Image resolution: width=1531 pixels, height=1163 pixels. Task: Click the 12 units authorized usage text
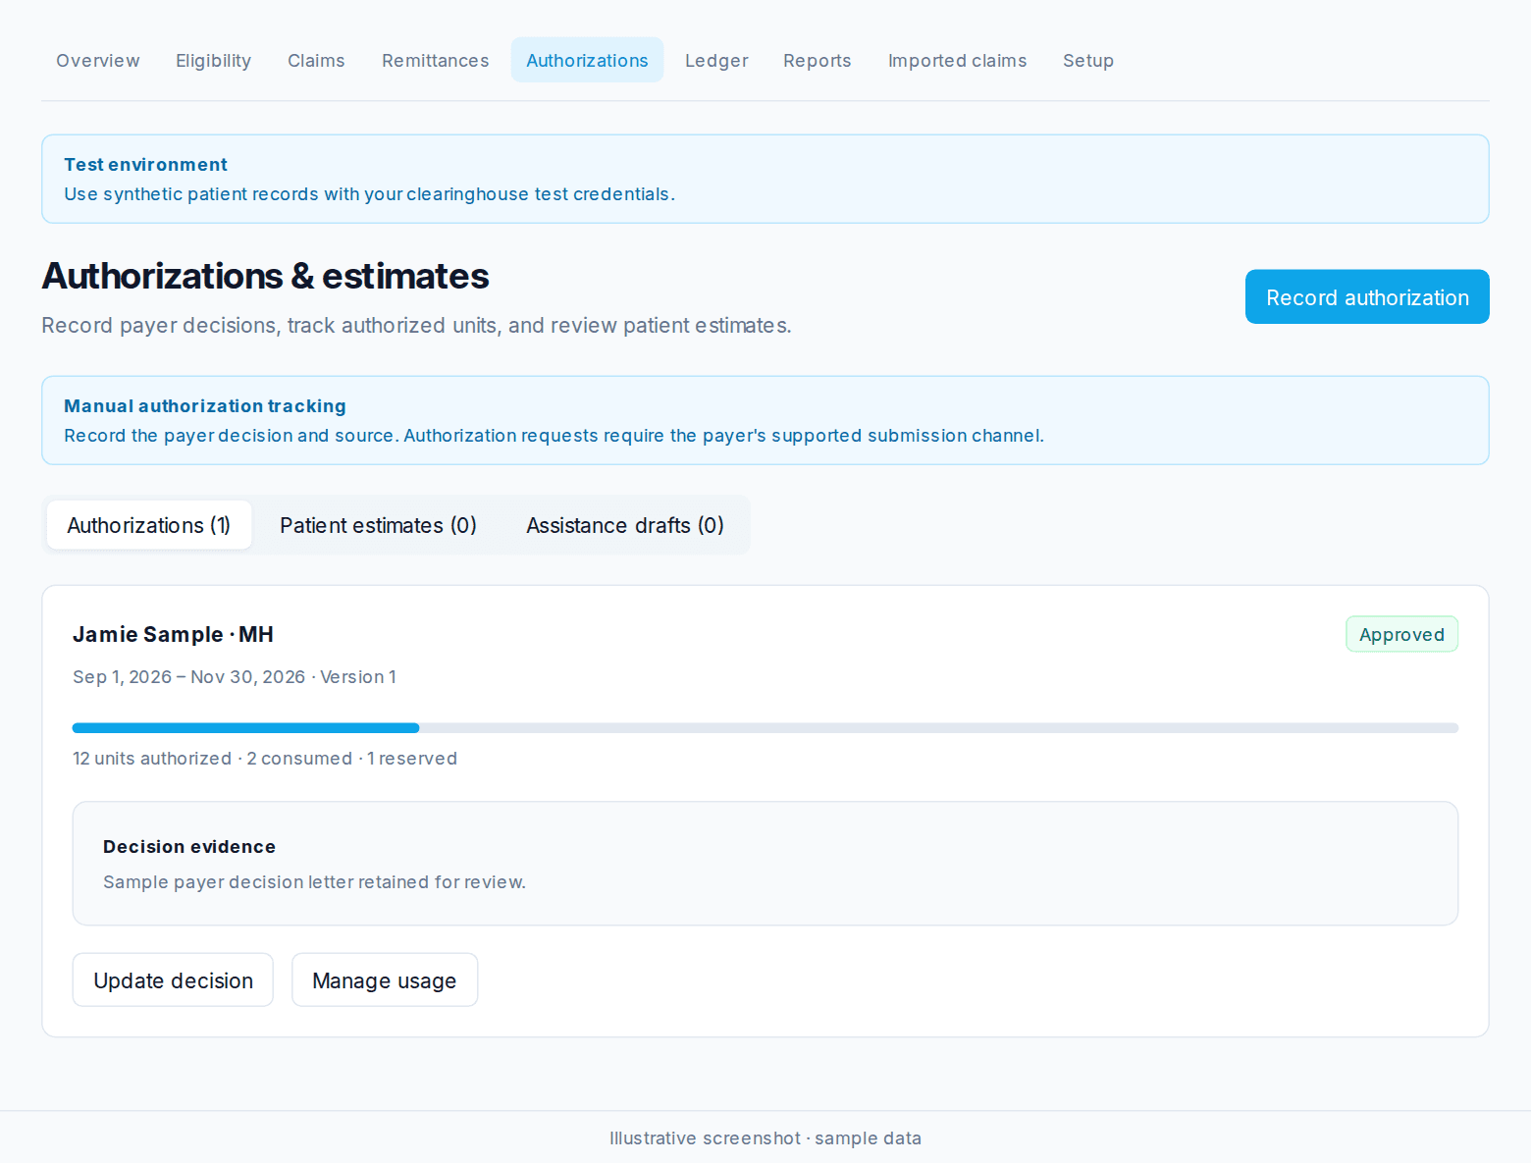click(265, 759)
